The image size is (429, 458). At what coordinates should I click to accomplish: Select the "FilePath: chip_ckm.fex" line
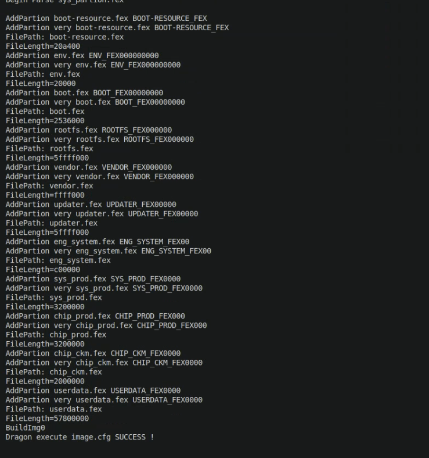coord(54,372)
